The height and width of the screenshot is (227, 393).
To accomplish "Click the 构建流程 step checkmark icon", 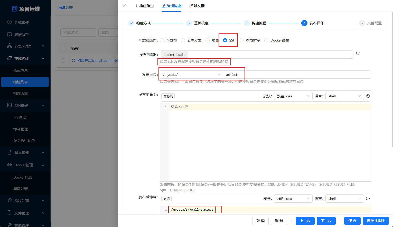I will click(247, 23).
